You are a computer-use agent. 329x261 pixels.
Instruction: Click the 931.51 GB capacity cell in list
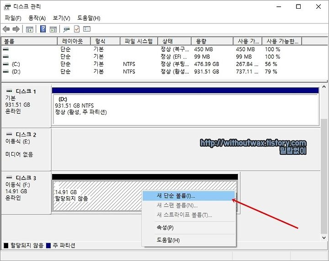coord(207,72)
